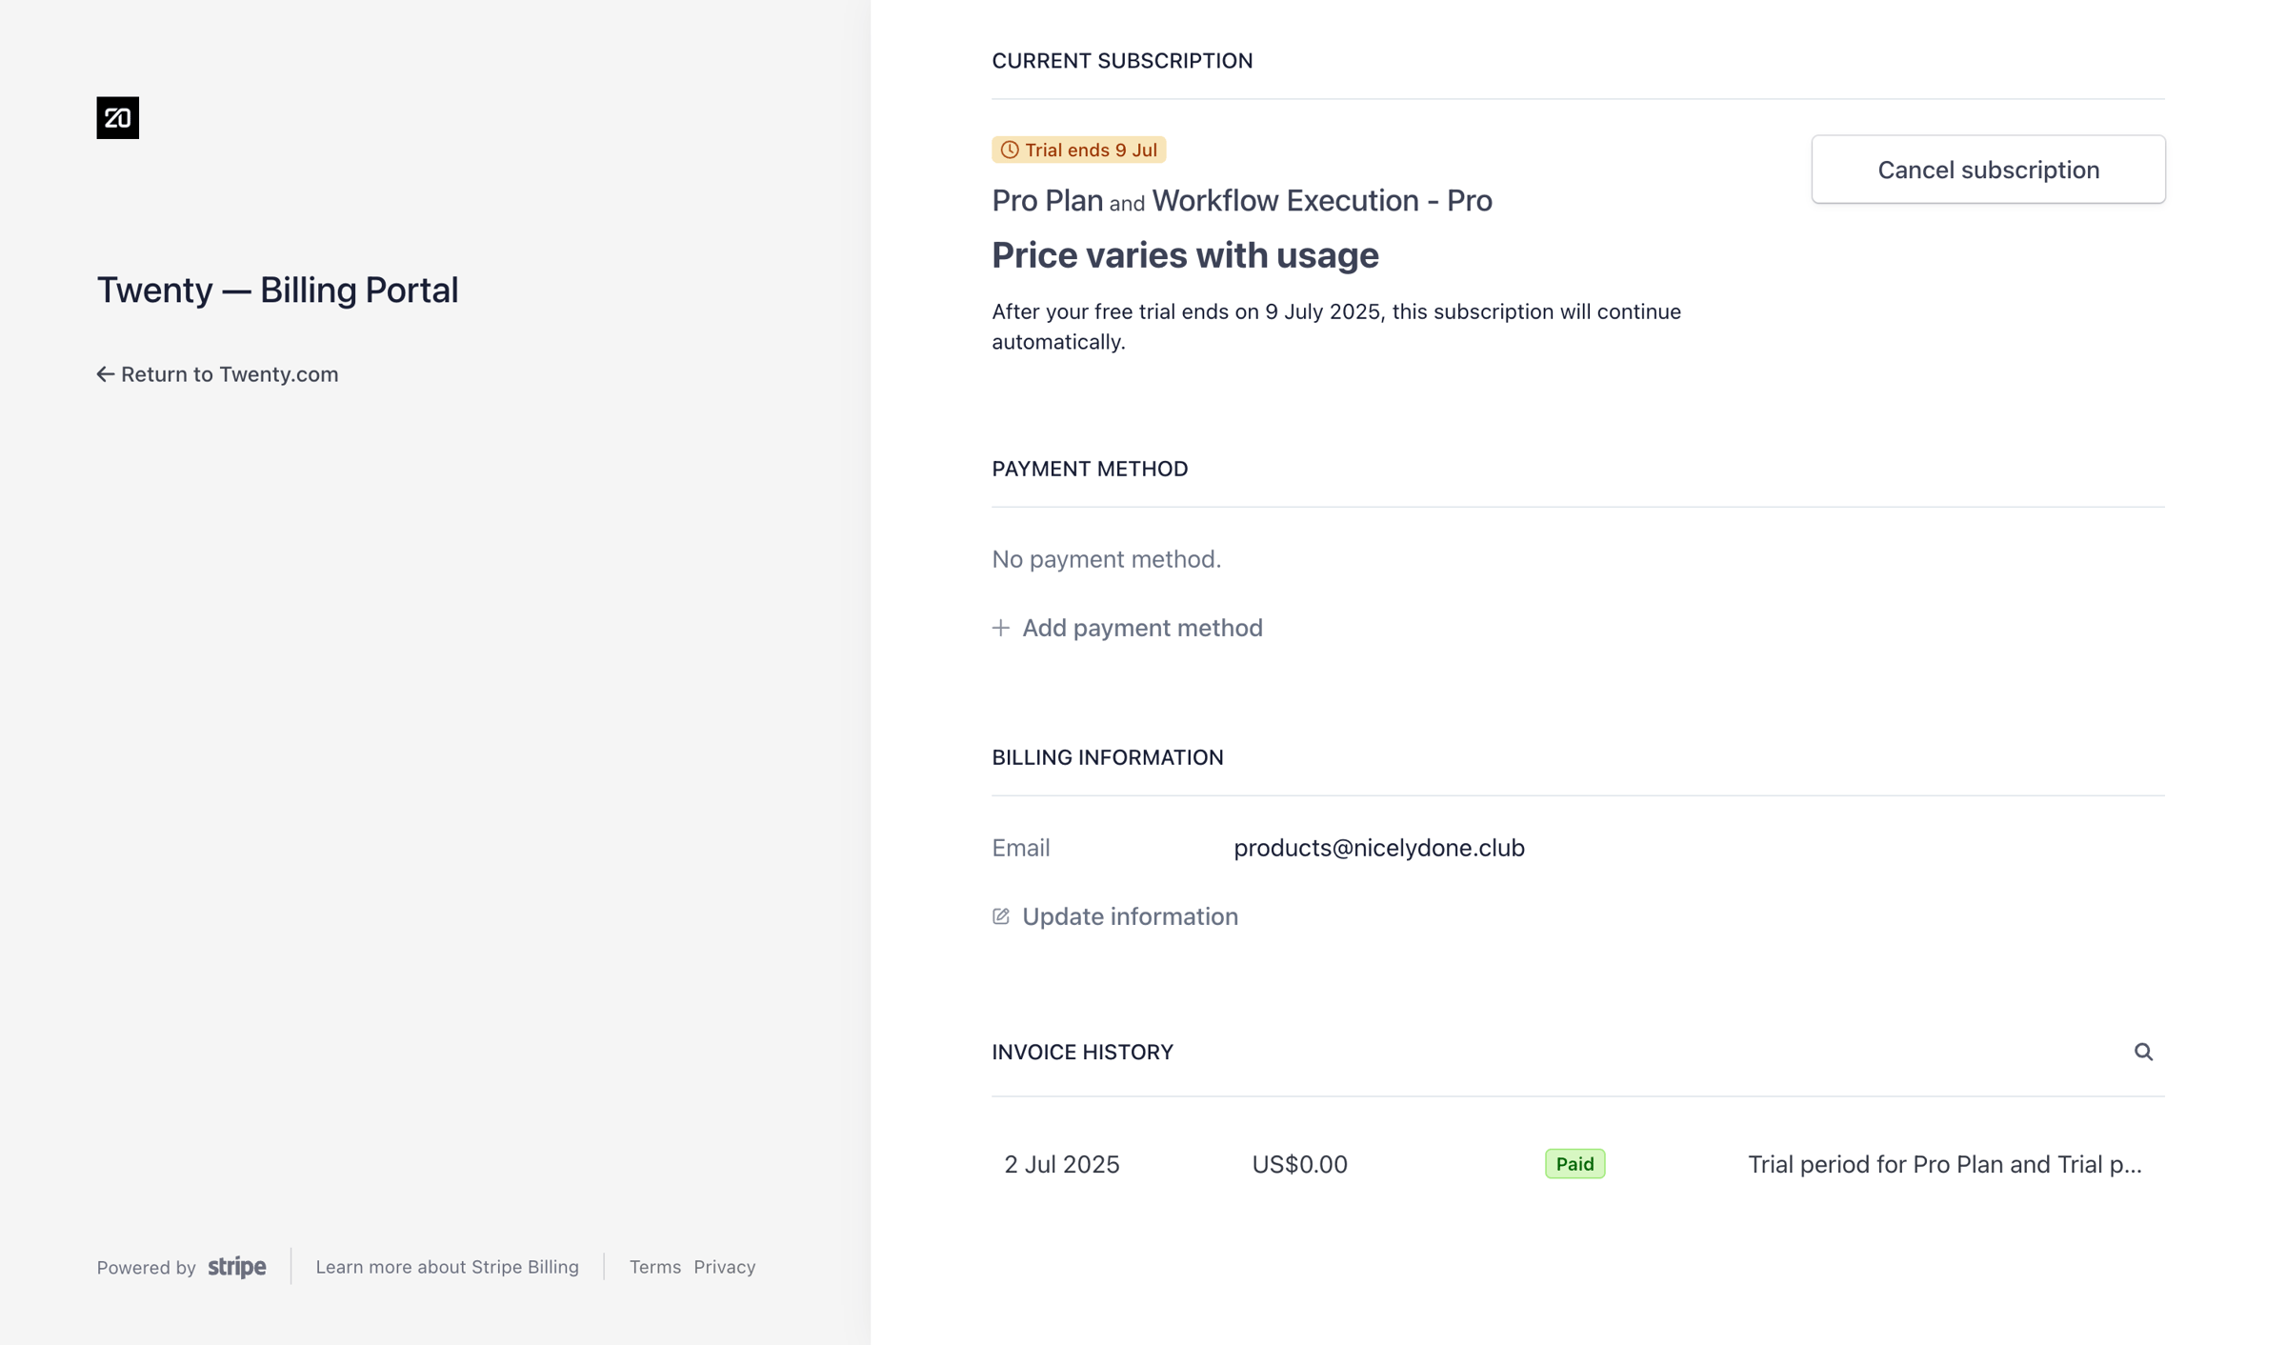Click the US$0.00 invoice amount

1299,1164
